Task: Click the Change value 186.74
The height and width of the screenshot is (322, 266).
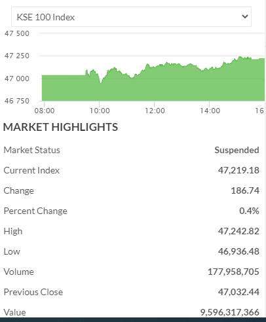Action: pos(245,190)
